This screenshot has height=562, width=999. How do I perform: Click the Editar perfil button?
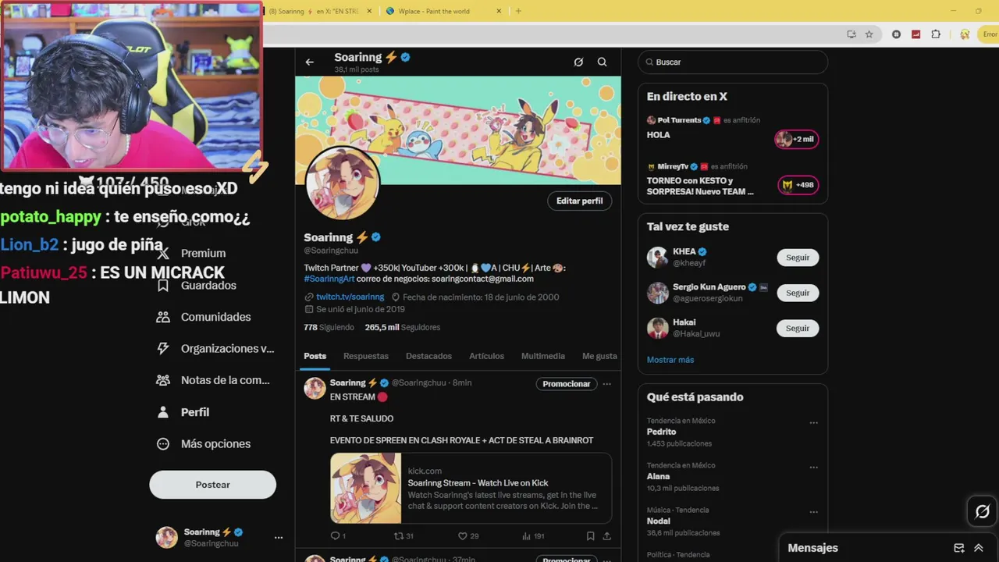pos(579,201)
